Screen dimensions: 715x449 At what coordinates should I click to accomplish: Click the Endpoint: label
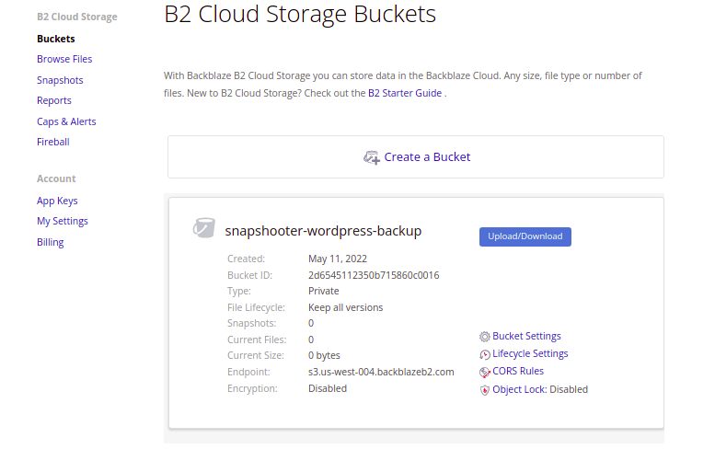[x=248, y=372]
